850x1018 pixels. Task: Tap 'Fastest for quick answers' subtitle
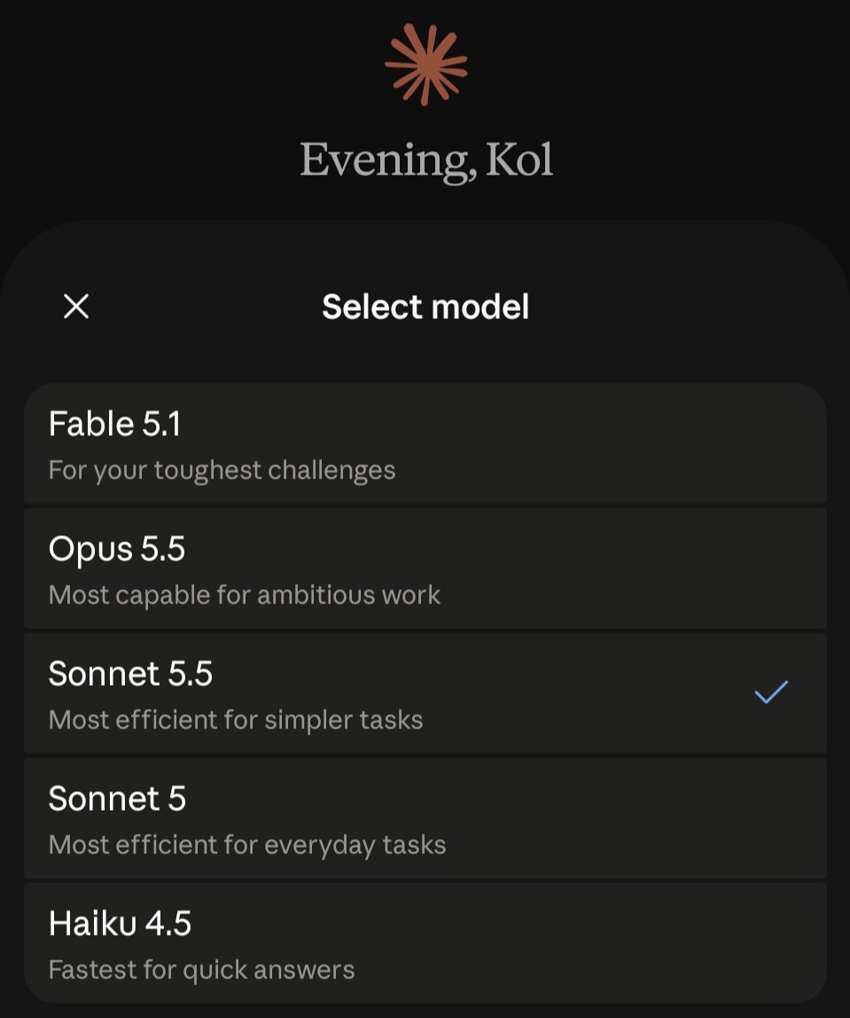pyautogui.click(x=202, y=969)
